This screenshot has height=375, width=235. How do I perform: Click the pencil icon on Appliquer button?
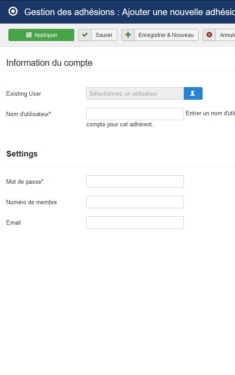[29, 35]
